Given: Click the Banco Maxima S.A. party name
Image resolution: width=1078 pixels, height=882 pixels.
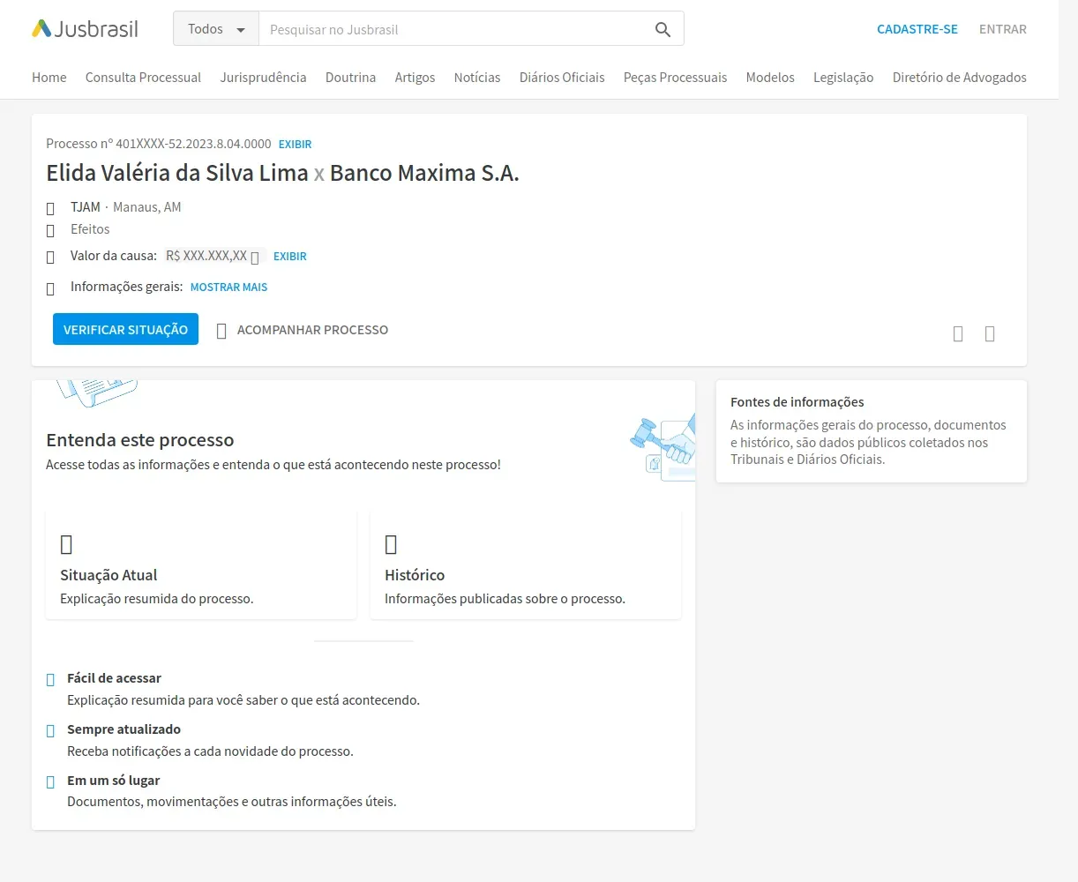Looking at the screenshot, I should [424, 173].
